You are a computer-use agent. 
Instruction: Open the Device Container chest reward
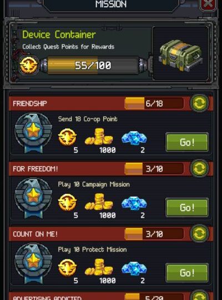click(x=180, y=55)
